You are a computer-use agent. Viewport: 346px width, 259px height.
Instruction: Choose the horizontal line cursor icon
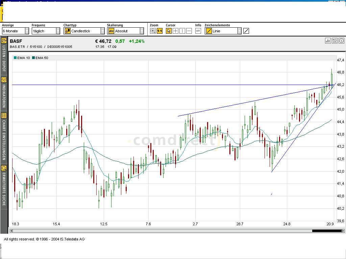(189, 31)
